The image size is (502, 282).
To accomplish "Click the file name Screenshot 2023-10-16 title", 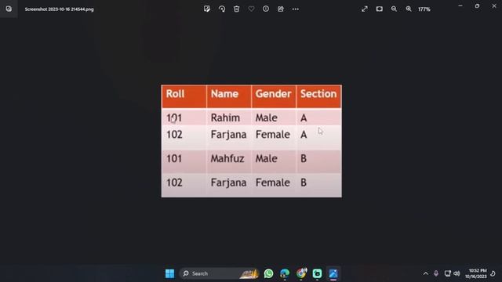I will 60,9.
